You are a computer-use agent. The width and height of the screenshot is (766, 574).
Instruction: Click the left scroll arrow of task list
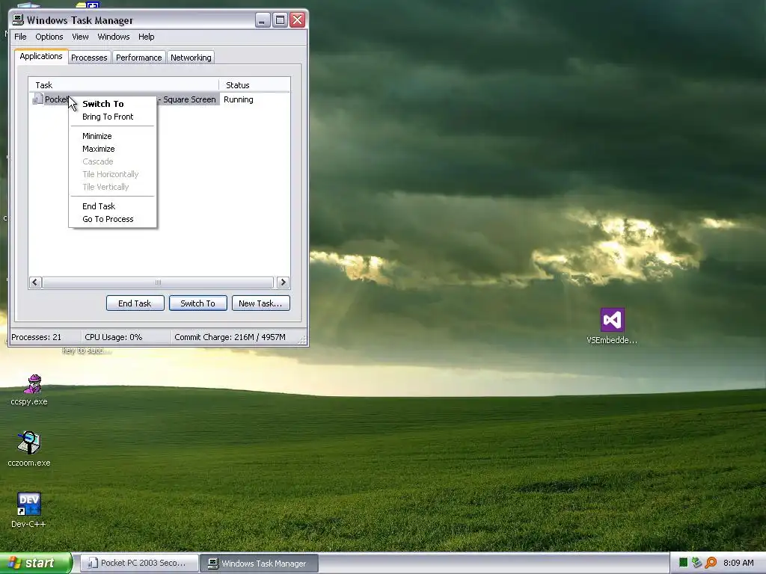point(35,282)
